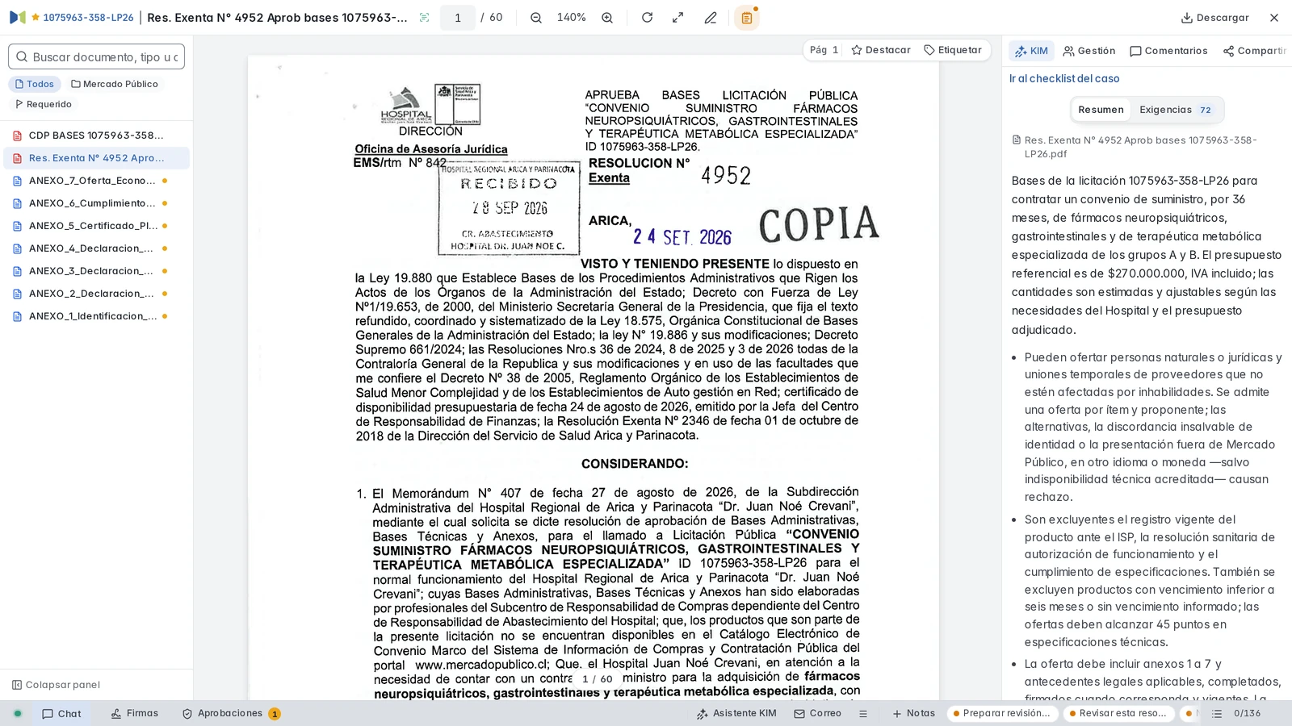Open the pencil annotation tool
1292x726 pixels.
point(711,18)
